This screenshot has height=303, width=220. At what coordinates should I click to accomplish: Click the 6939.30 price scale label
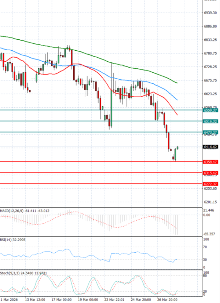point(210,13)
